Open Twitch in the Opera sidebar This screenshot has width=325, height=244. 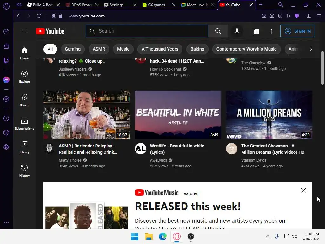coord(6,60)
